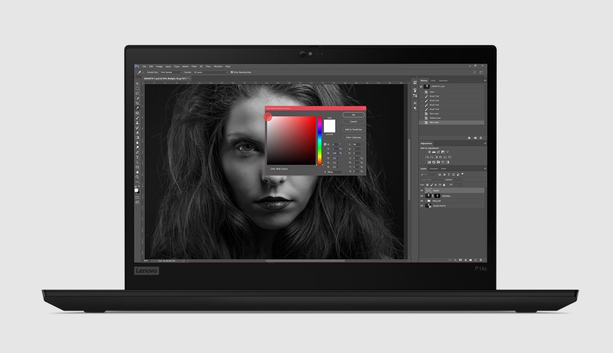This screenshot has width=613, height=353.
Task: Click the Add to Swatches button
Action: point(353,129)
